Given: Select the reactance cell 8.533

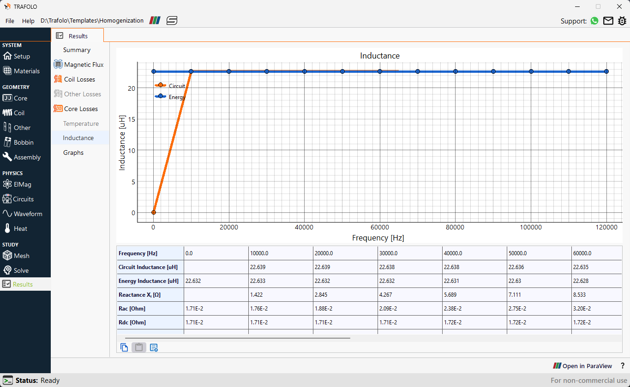Looking at the screenshot, I should (x=597, y=295).
